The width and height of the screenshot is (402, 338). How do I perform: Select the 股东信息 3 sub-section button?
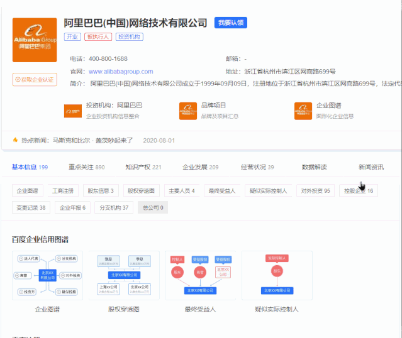coord(101,191)
